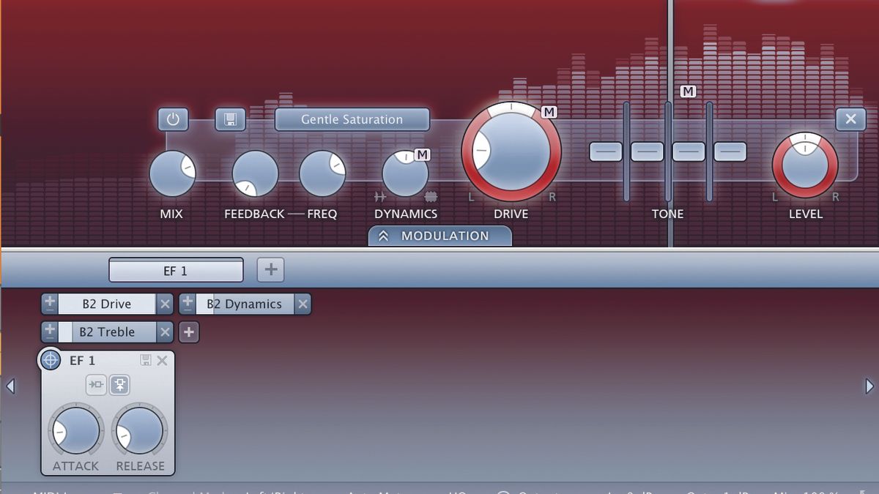Remove the B2 Dynamics link with its X
The width and height of the screenshot is (879, 494).
point(303,303)
